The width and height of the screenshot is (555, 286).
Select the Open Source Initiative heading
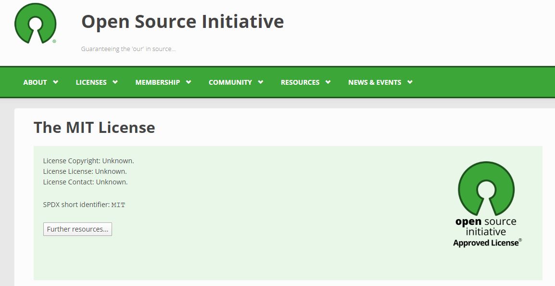(183, 21)
